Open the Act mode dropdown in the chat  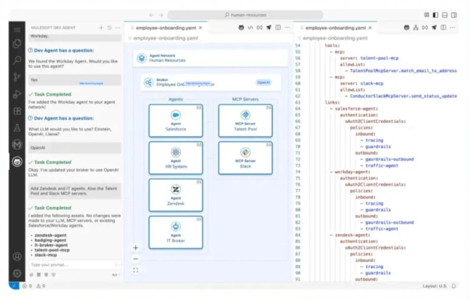pyautogui.click(x=116, y=275)
